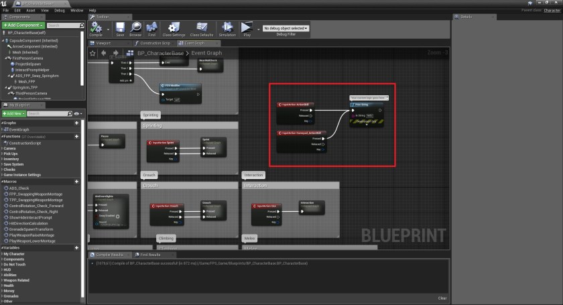Click the InputAction Use node header

(x=267, y=206)
